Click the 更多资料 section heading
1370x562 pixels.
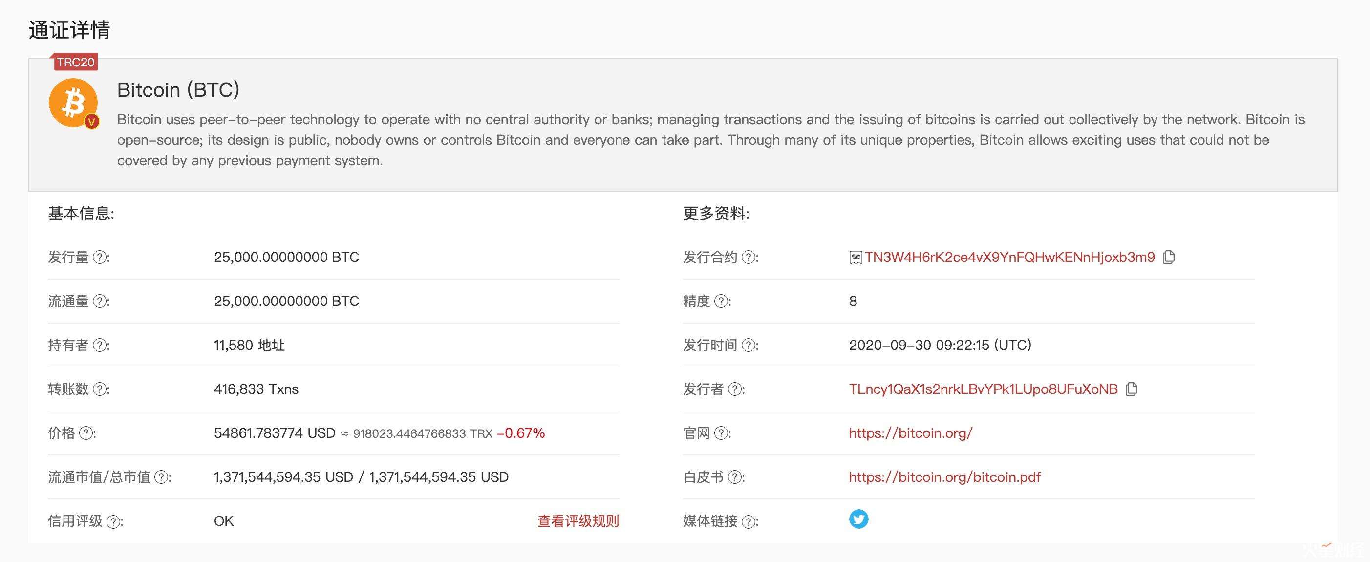tap(716, 214)
